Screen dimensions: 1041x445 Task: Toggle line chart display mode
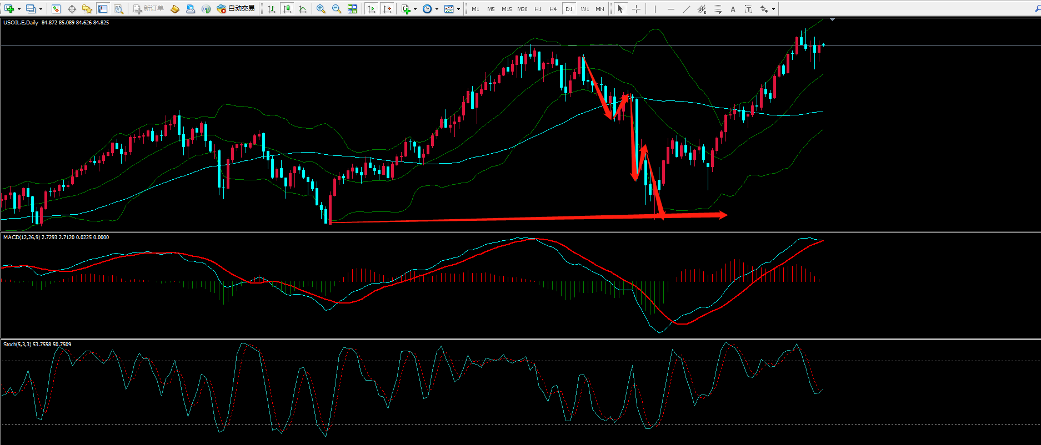coord(303,9)
